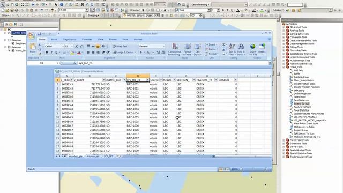Click the ArcMap Add Data icon
Image resolution: width=343 pixels, height=193 pixels.
(53, 10)
